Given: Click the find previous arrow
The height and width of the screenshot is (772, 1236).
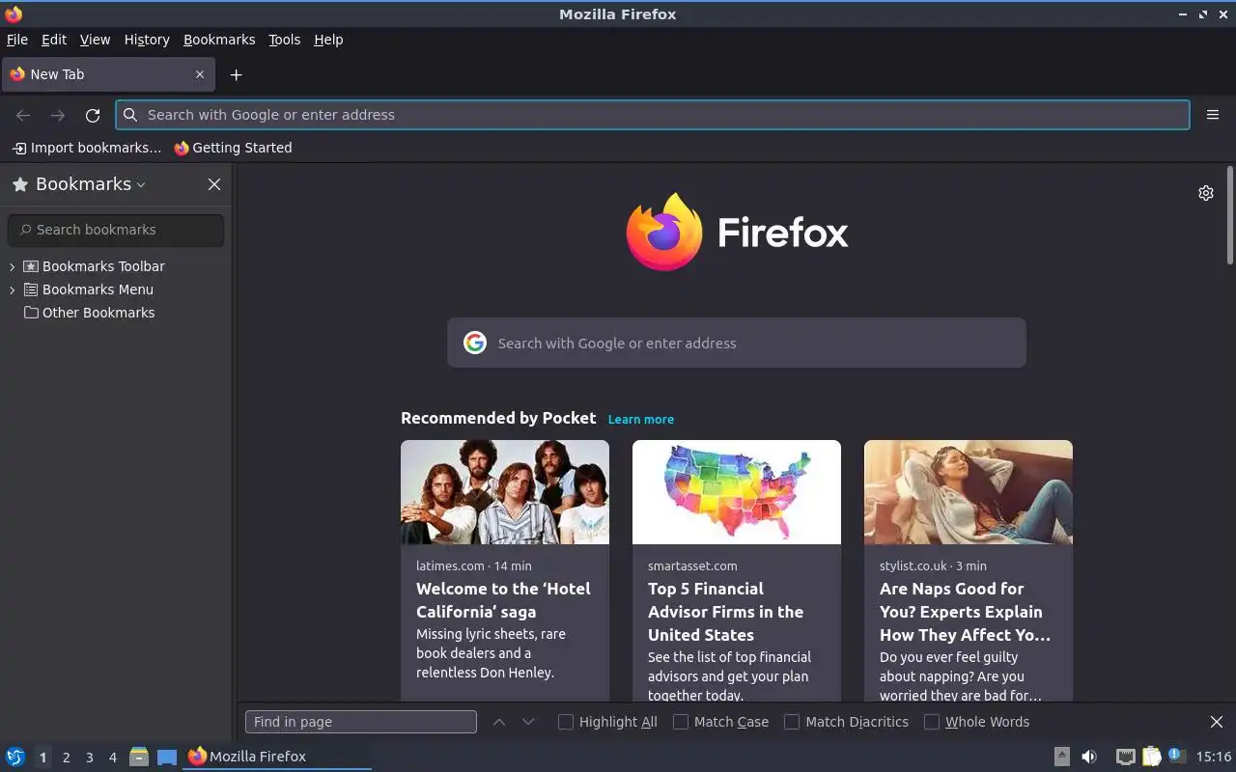Looking at the screenshot, I should (499, 722).
